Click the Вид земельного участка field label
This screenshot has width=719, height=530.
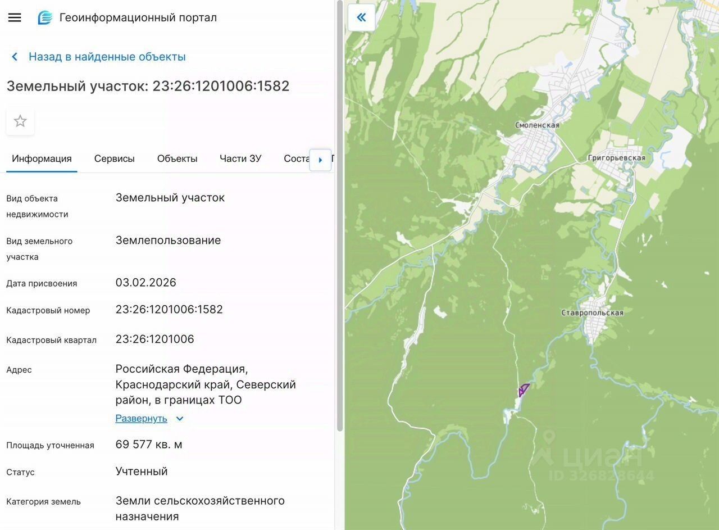tap(39, 249)
